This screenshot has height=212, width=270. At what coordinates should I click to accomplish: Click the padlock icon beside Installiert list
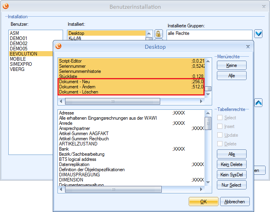(x=159, y=34)
